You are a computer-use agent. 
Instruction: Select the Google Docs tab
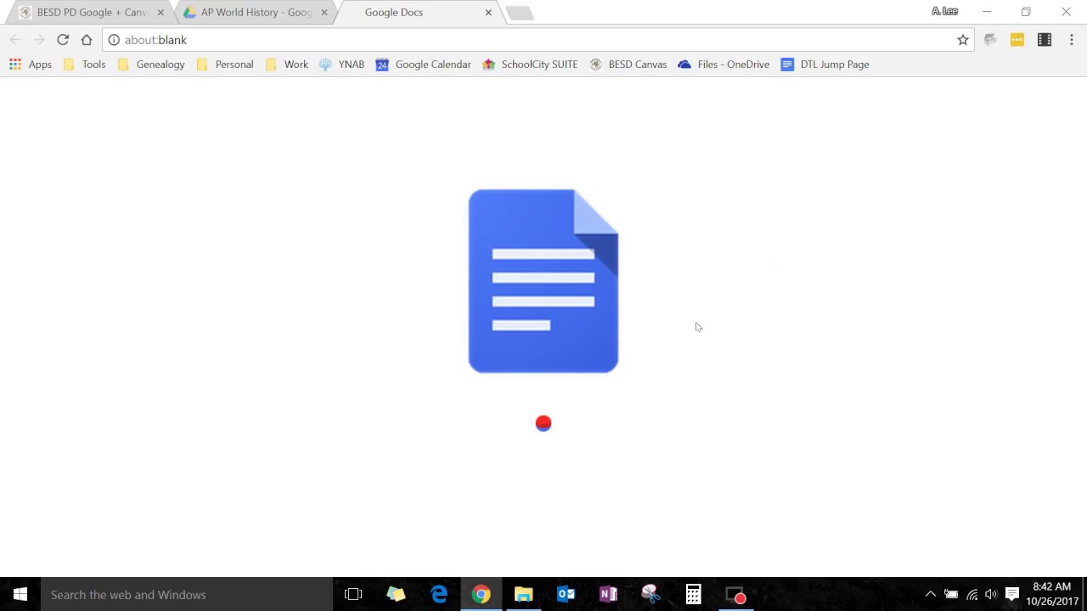click(x=420, y=13)
